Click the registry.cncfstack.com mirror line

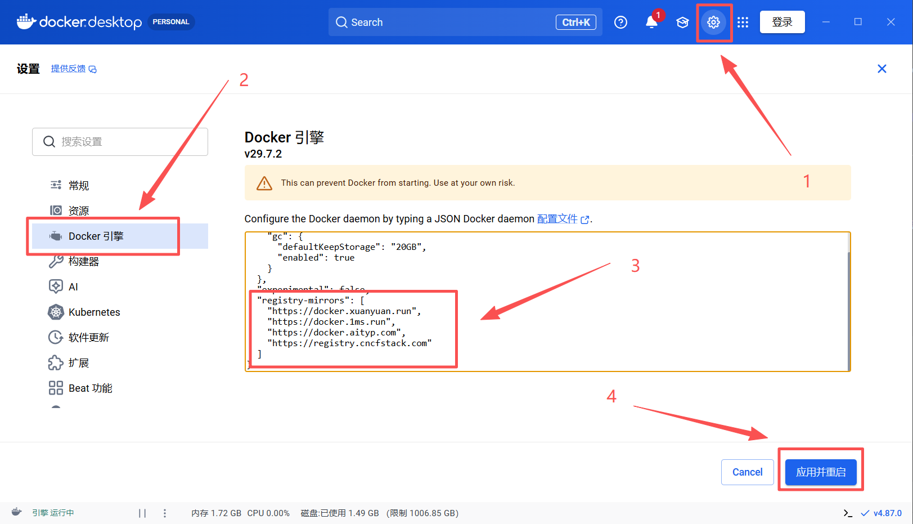(349, 343)
